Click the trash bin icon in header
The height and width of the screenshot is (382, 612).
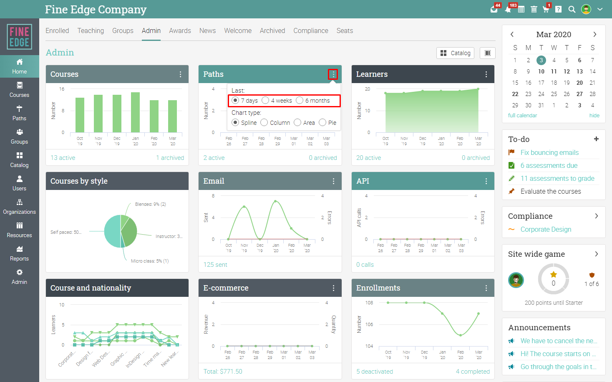point(534,9)
